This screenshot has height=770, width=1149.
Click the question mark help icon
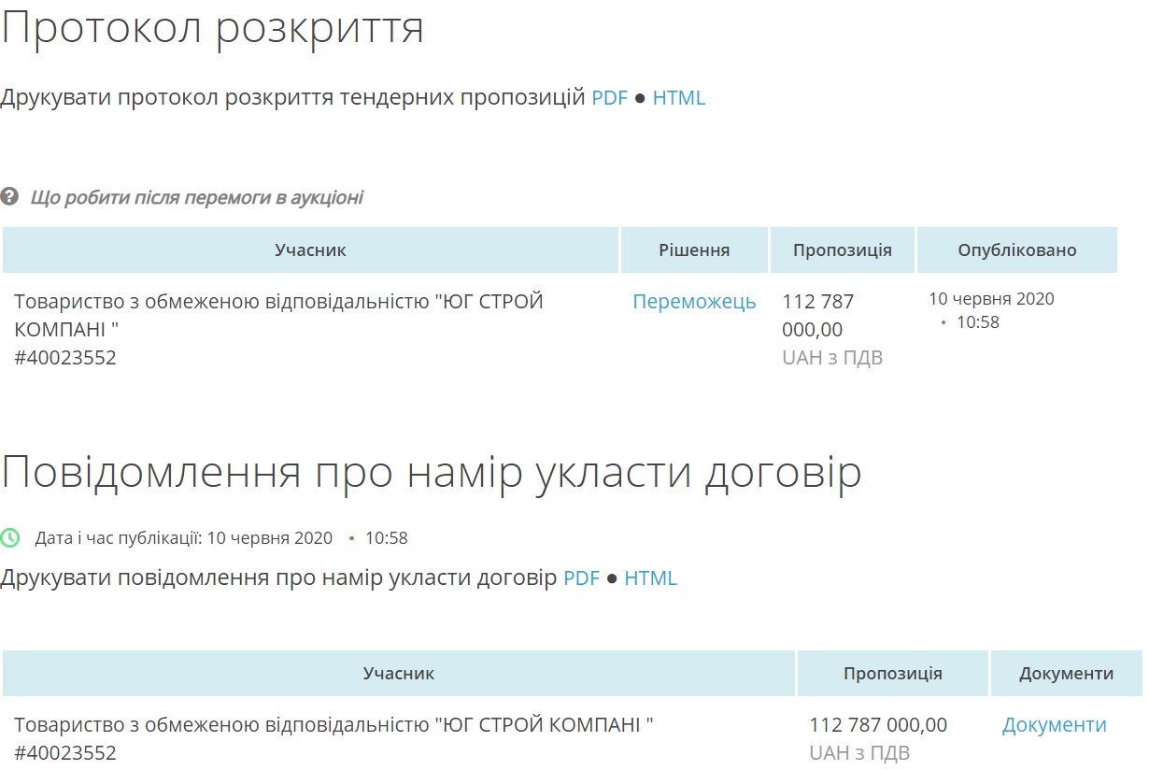[9, 197]
